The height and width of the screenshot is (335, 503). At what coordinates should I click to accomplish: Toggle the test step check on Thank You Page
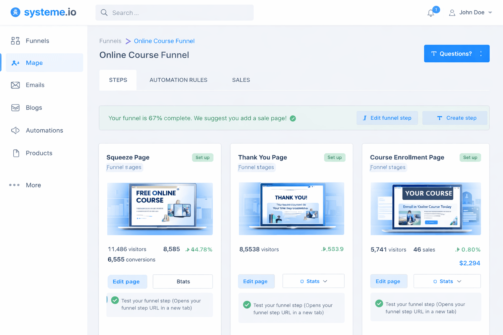[247, 305]
